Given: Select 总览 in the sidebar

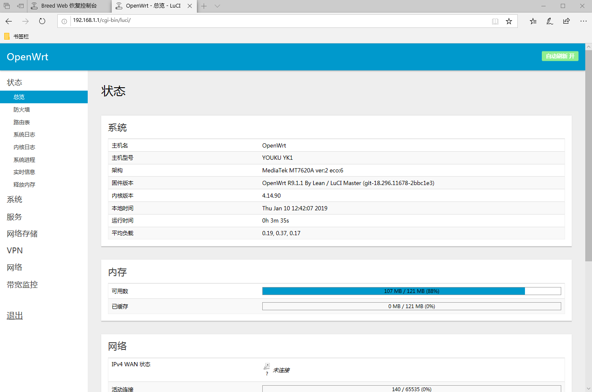Looking at the screenshot, I should 44,97.
